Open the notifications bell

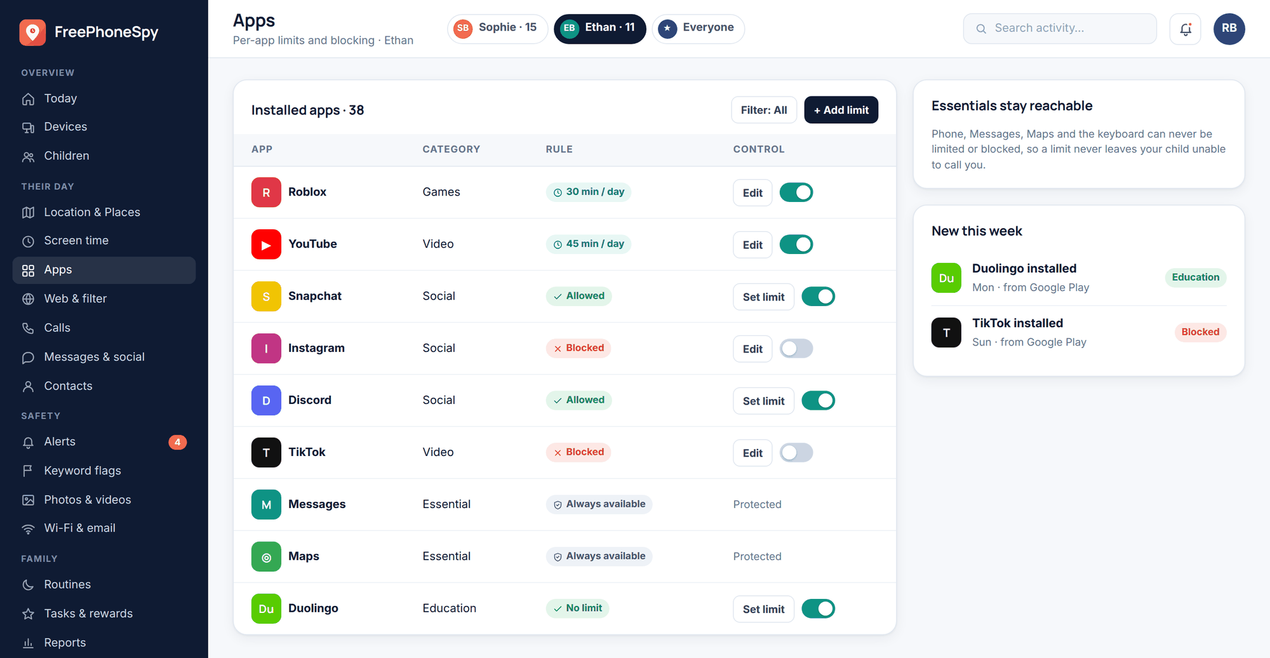click(1185, 29)
